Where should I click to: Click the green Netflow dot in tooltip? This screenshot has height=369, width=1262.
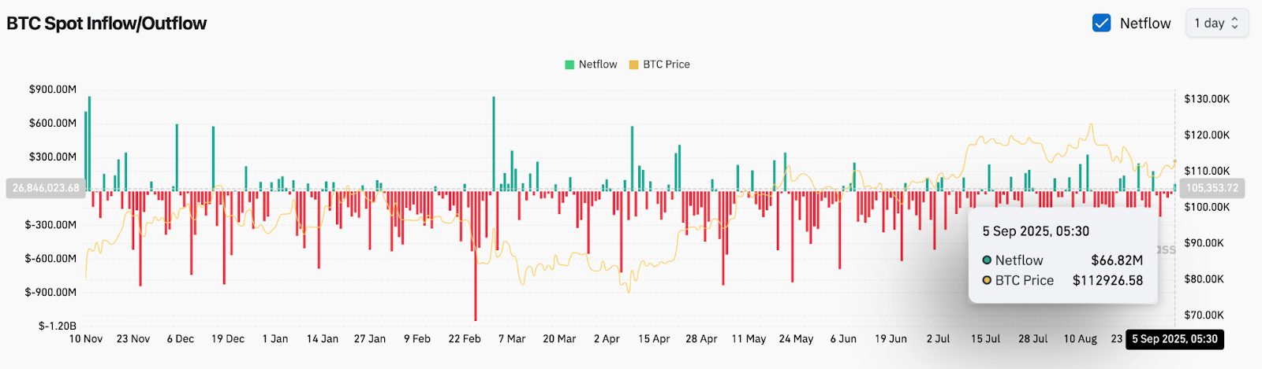(987, 260)
